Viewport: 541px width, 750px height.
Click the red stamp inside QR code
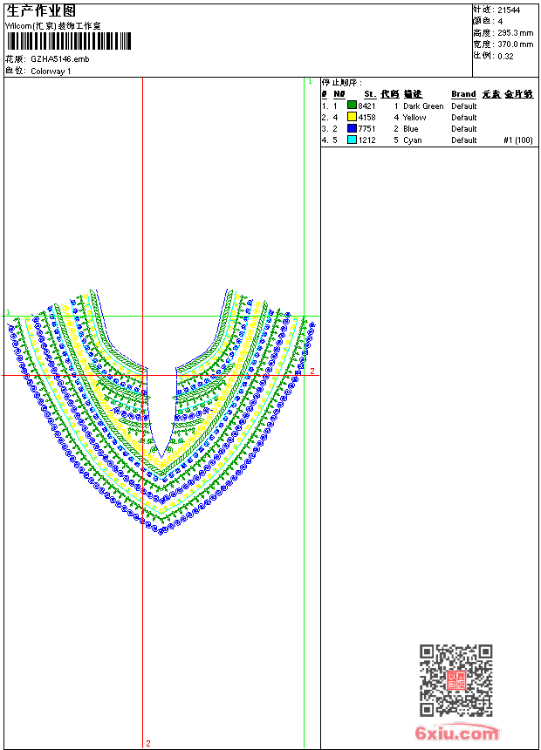point(455,681)
